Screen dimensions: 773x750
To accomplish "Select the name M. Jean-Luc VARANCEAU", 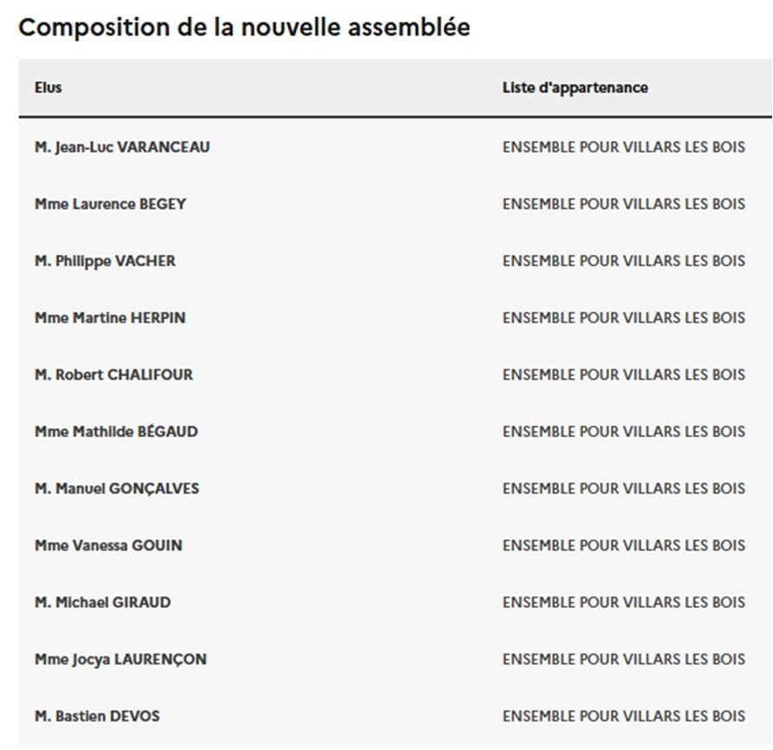I will [122, 147].
